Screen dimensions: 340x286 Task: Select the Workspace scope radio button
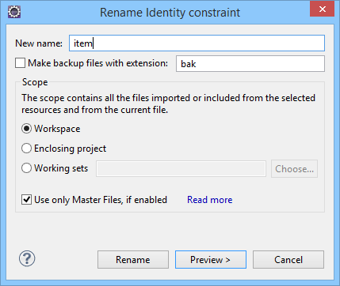(x=26, y=129)
